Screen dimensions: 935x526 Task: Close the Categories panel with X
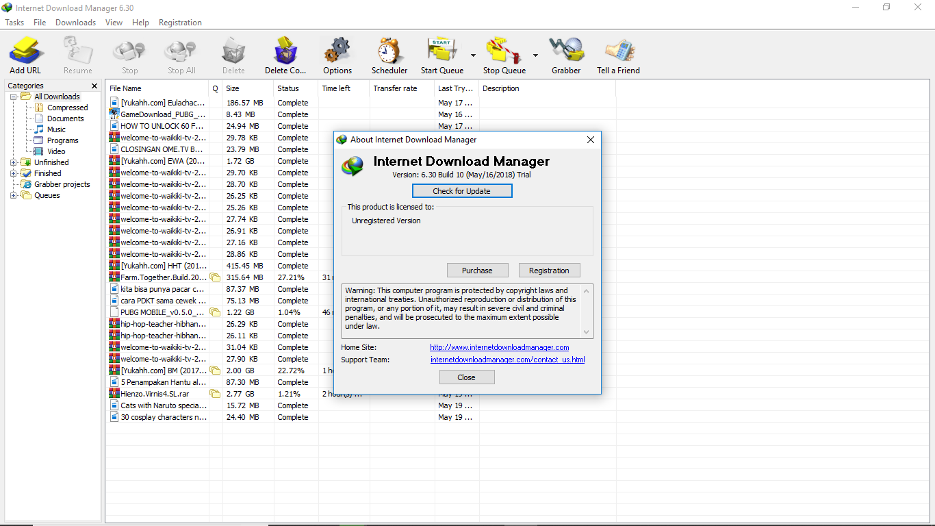tap(94, 86)
